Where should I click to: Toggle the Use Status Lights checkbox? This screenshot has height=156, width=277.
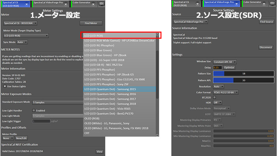5,86
